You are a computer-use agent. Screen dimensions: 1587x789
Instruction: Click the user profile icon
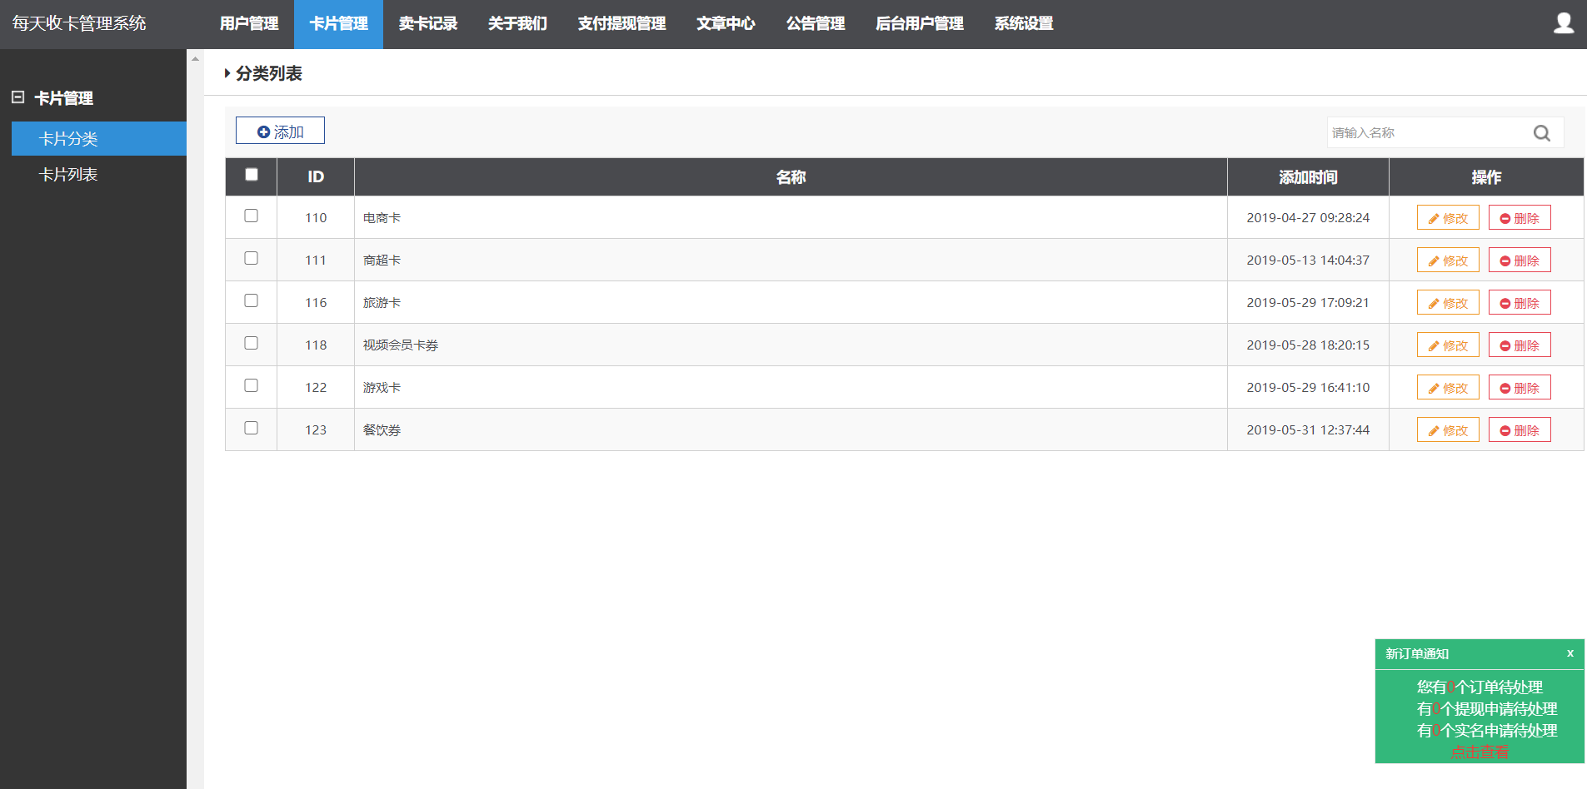pos(1563,23)
